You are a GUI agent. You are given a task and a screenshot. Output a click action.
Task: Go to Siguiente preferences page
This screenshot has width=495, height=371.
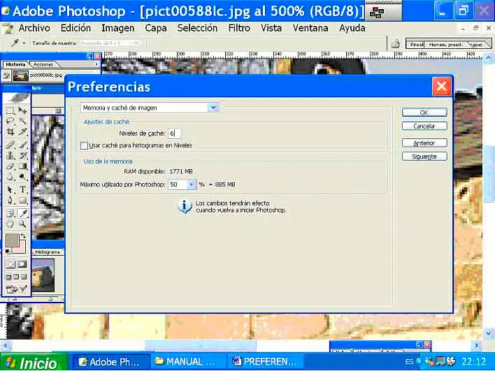click(x=424, y=157)
